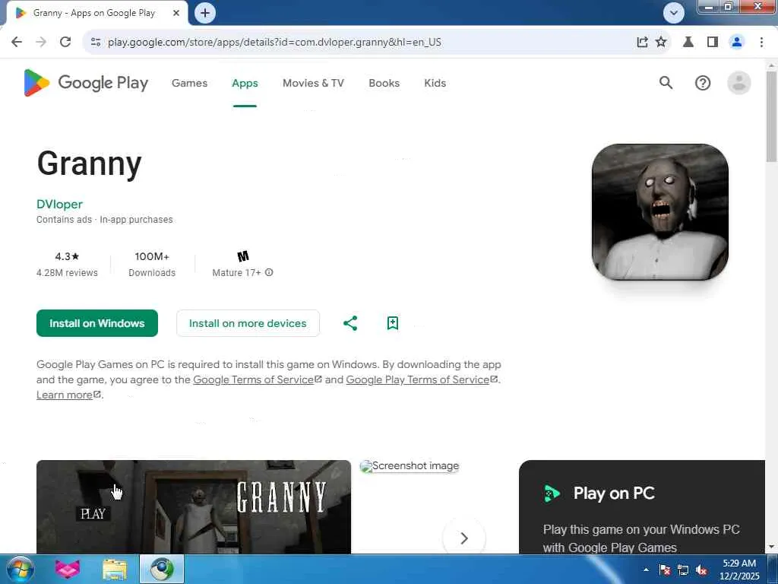
Task: Go to the Books tab
Action: coord(384,83)
